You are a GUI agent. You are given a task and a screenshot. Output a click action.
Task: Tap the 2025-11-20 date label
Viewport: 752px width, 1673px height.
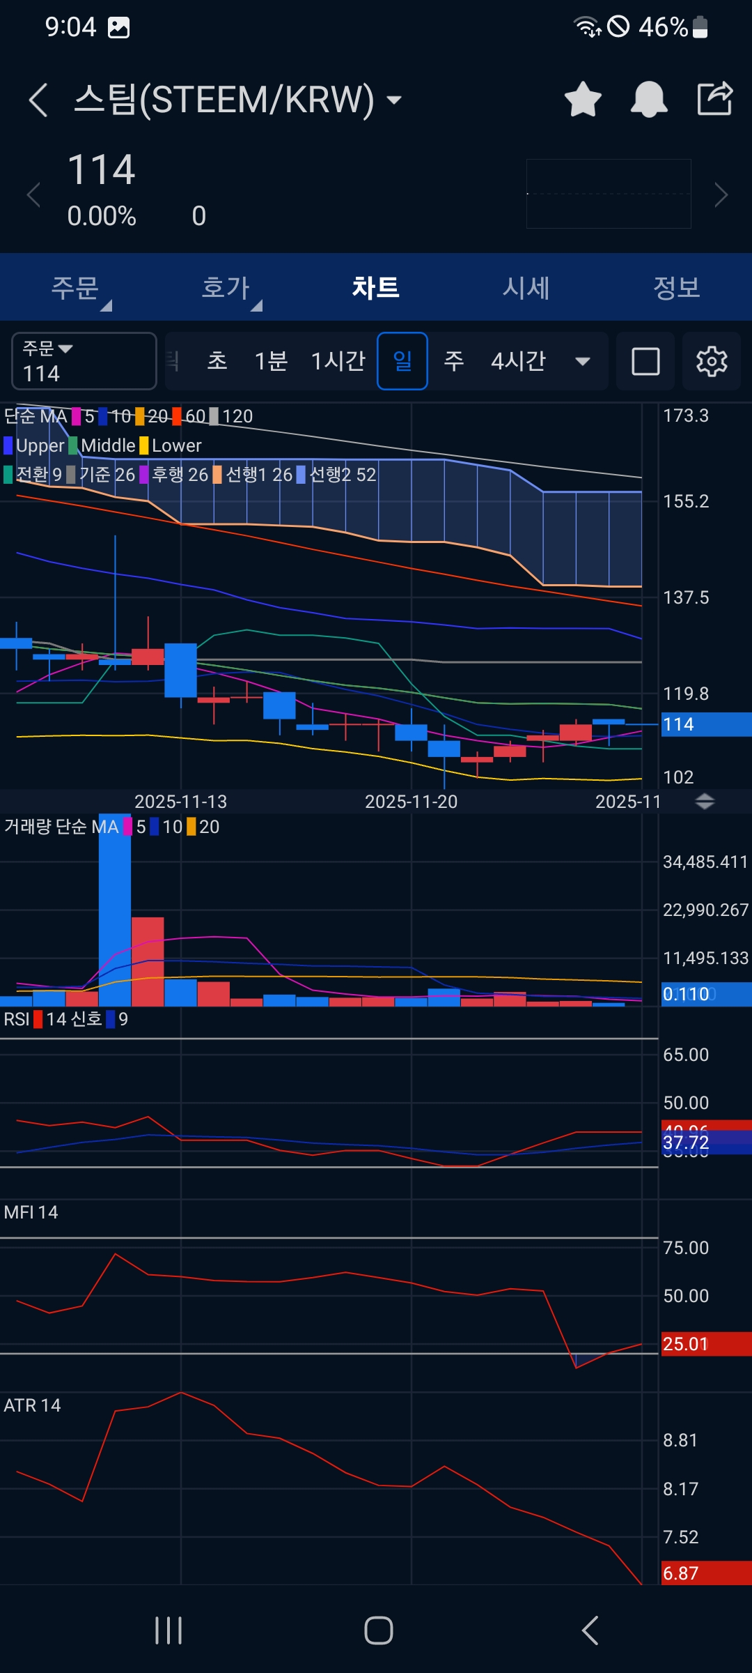click(412, 802)
